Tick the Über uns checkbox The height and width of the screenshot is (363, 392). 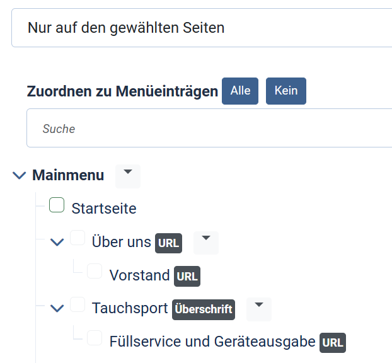[78, 238]
